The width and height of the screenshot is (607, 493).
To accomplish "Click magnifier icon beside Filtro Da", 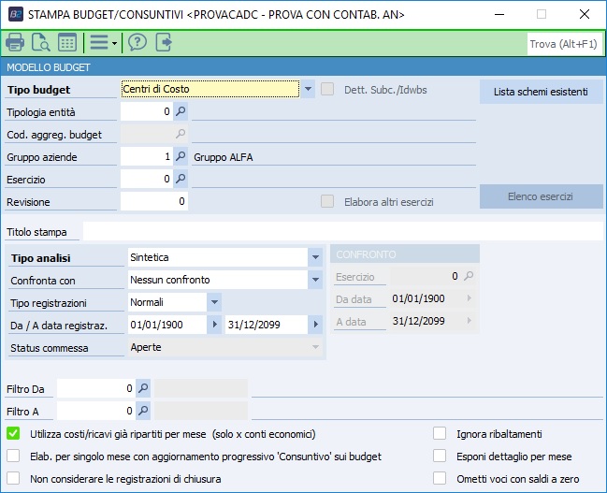I will tap(143, 388).
